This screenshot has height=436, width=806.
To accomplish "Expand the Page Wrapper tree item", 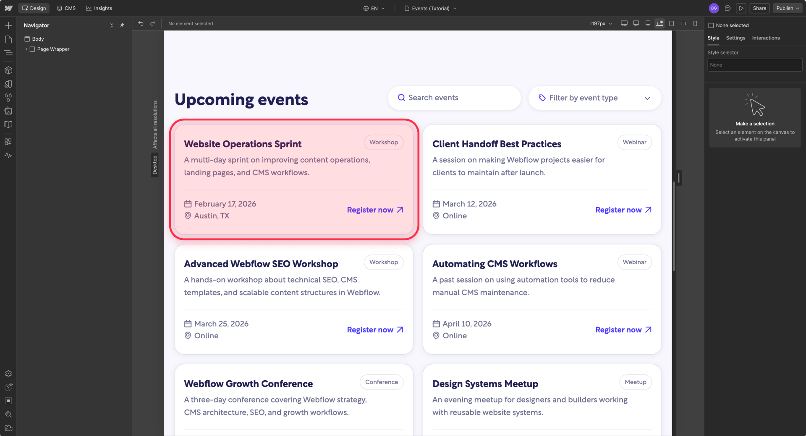I will point(26,49).
